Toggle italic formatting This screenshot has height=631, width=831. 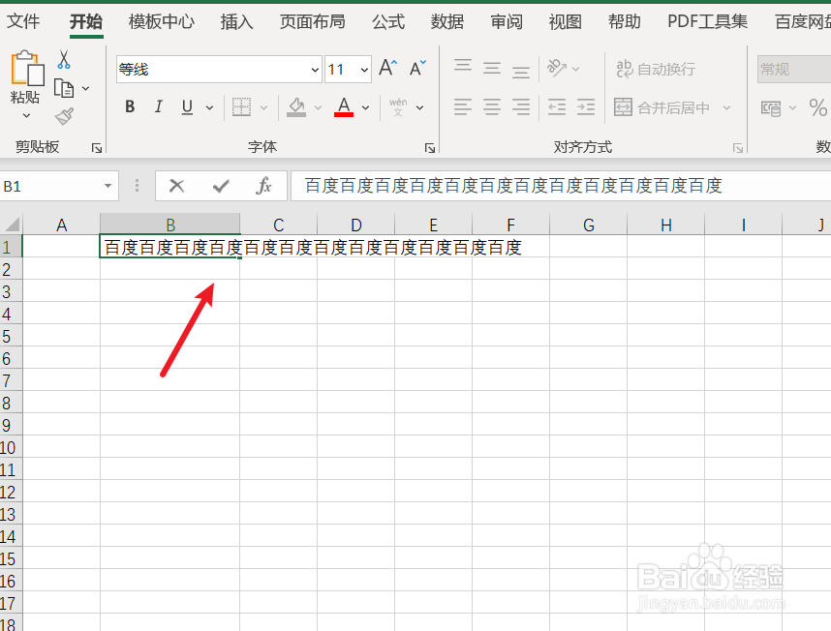[x=158, y=106]
